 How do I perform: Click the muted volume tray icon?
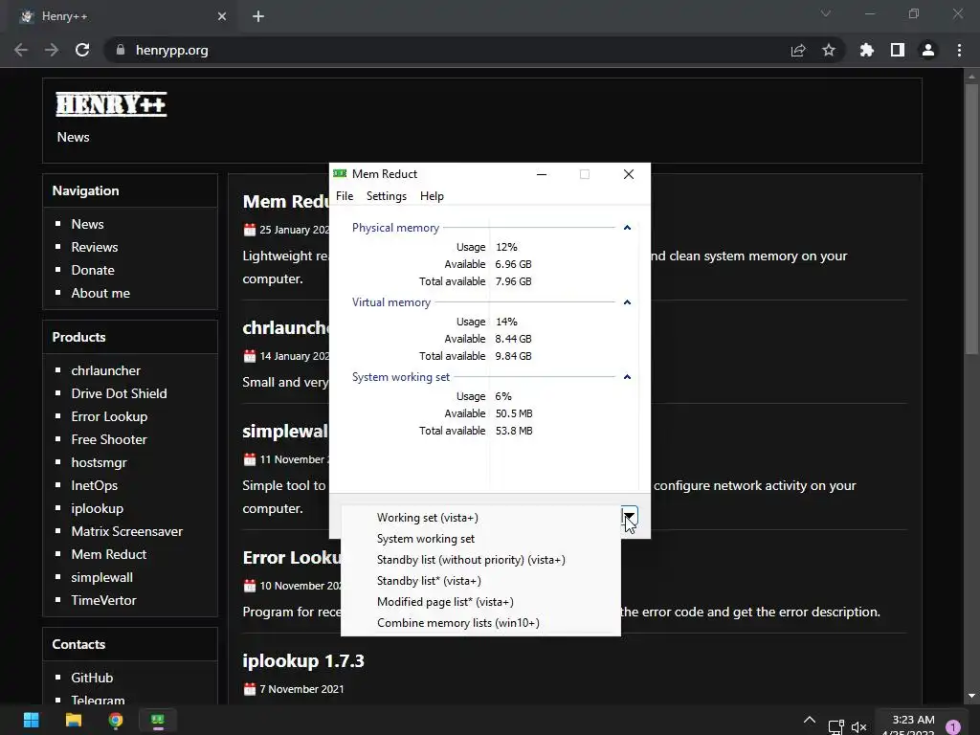click(x=859, y=727)
